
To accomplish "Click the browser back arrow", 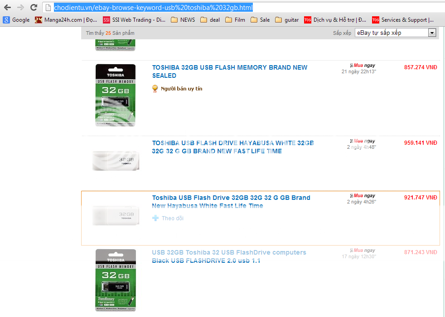I will coord(7,7).
